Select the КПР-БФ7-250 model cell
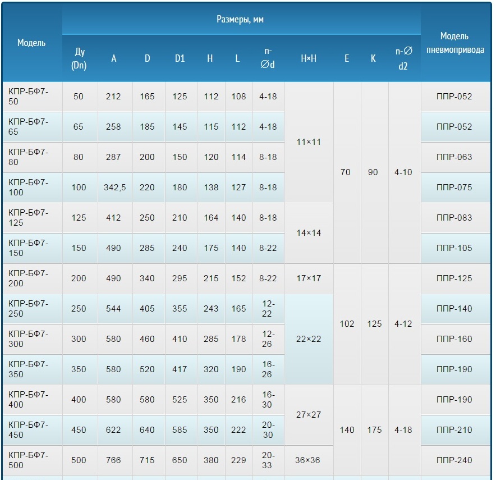The height and width of the screenshot is (480, 496). pos(33,309)
